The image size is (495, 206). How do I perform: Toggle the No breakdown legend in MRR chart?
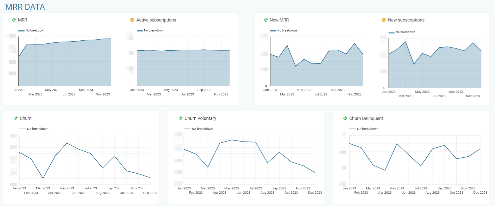32,30
